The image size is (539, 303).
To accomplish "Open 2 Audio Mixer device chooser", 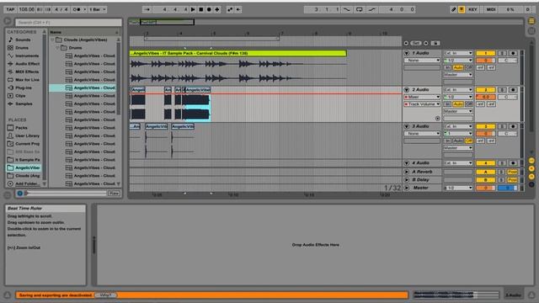I will (422, 97).
